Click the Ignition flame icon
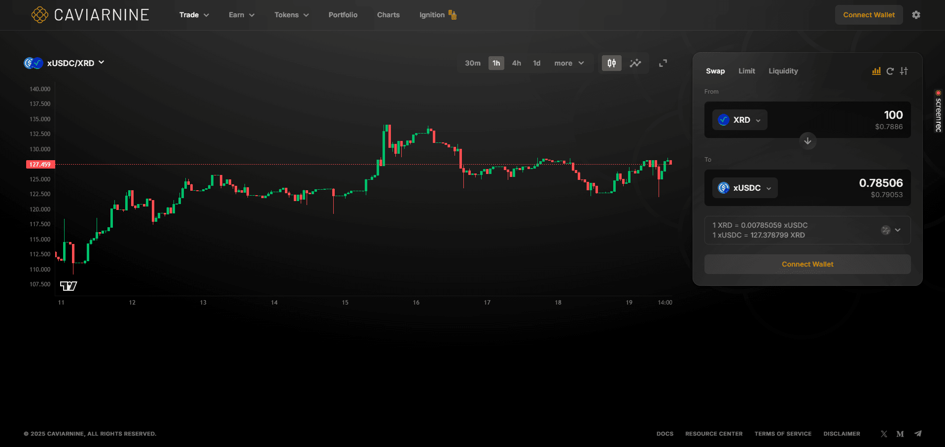 tap(453, 15)
